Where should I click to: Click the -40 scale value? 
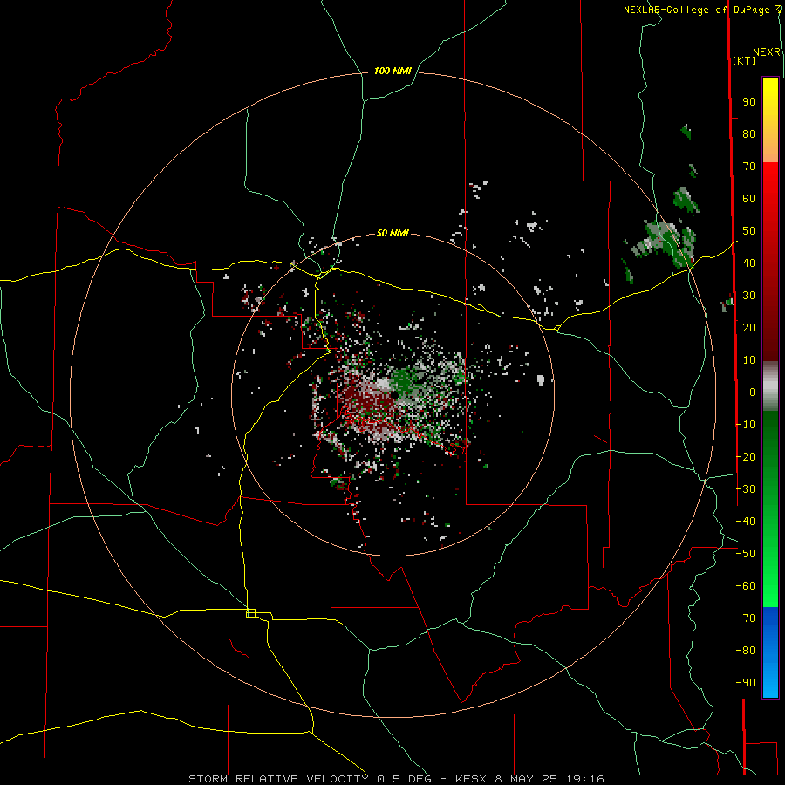pos(746,522)
